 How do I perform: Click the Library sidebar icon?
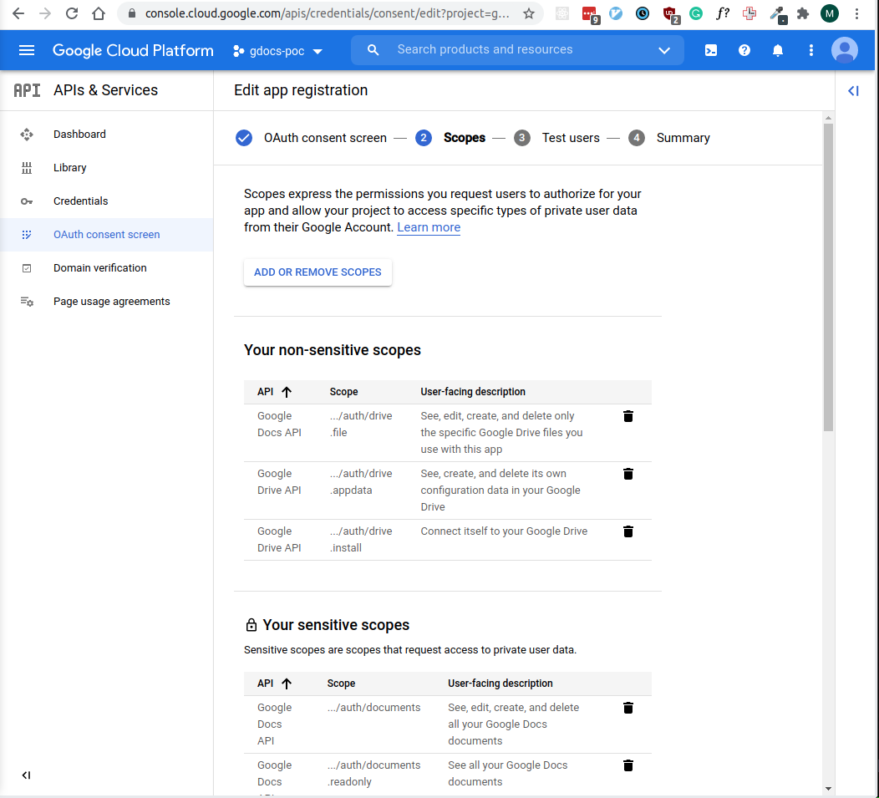tap(27, 168)
